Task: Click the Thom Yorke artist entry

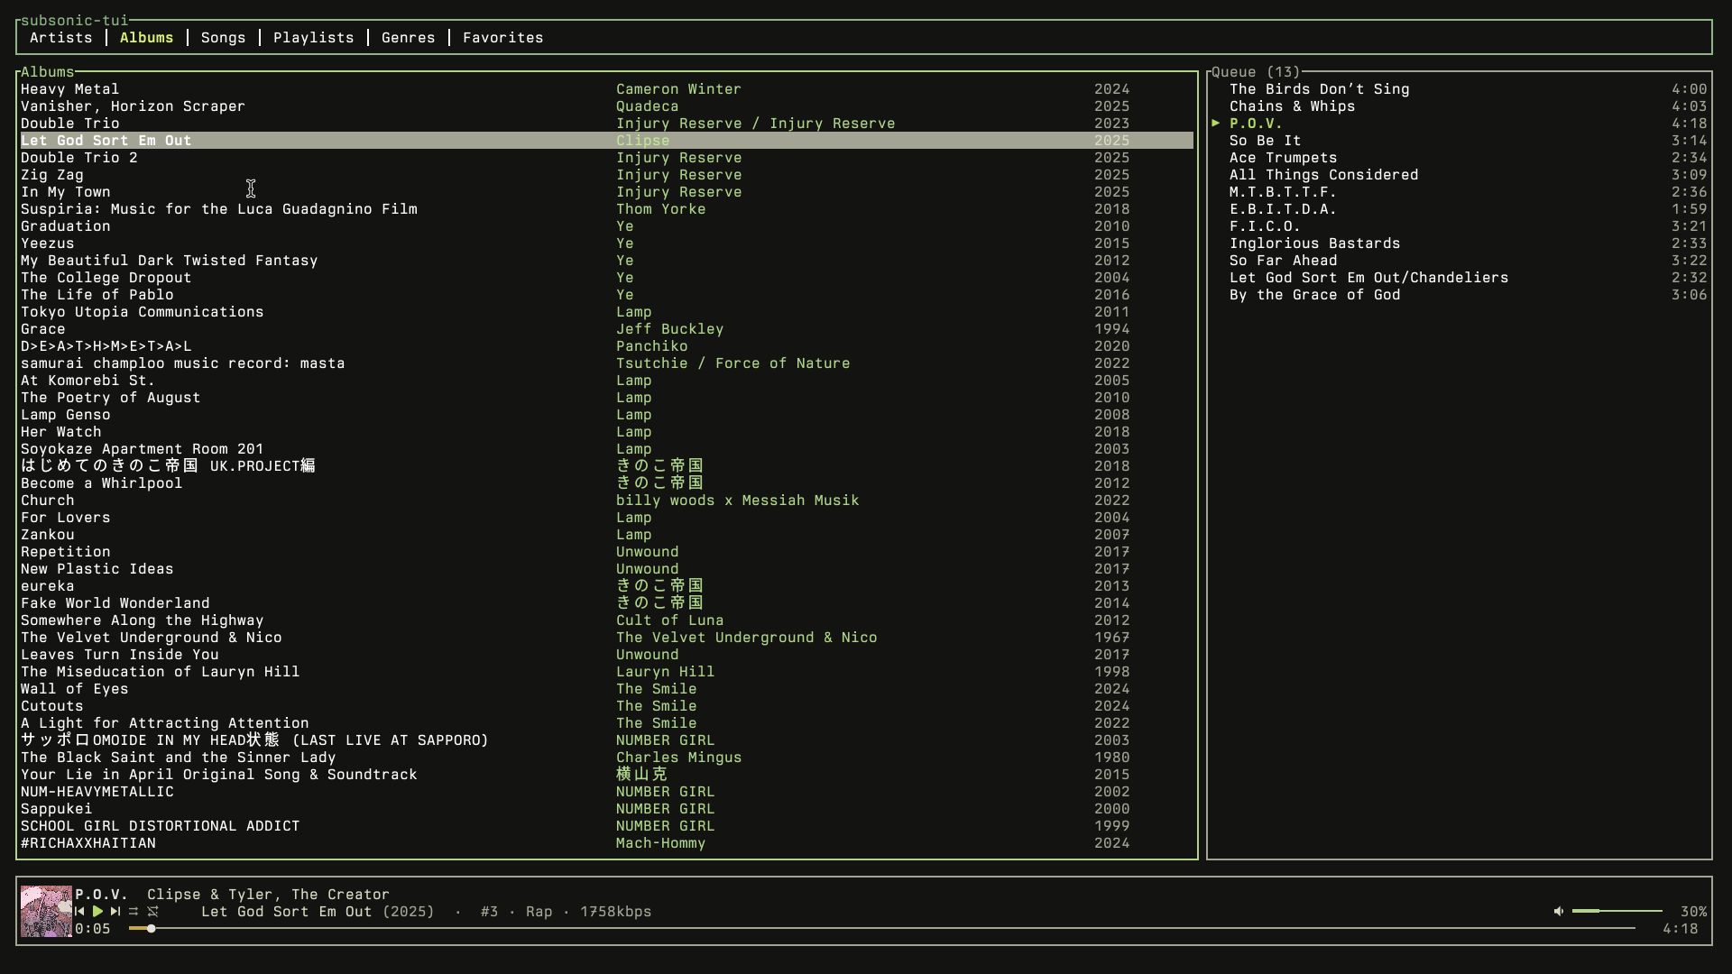Action: (x=660, y=209)
